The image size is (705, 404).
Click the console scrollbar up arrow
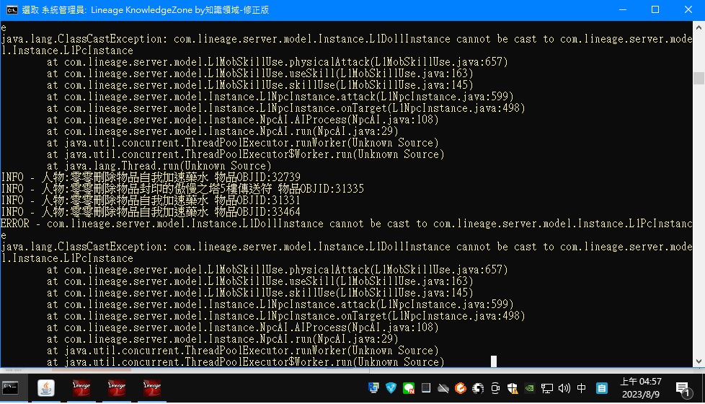[699, 27]
